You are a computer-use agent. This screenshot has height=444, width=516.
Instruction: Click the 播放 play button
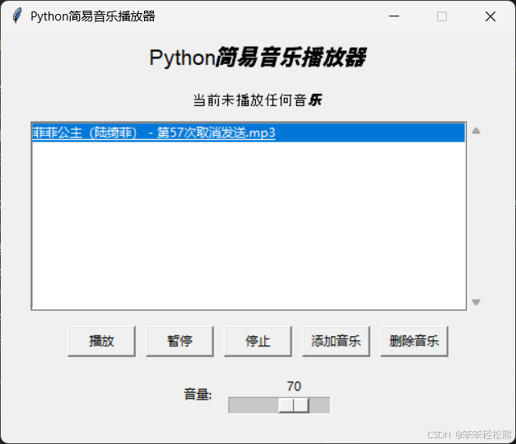tap(101, 341)
